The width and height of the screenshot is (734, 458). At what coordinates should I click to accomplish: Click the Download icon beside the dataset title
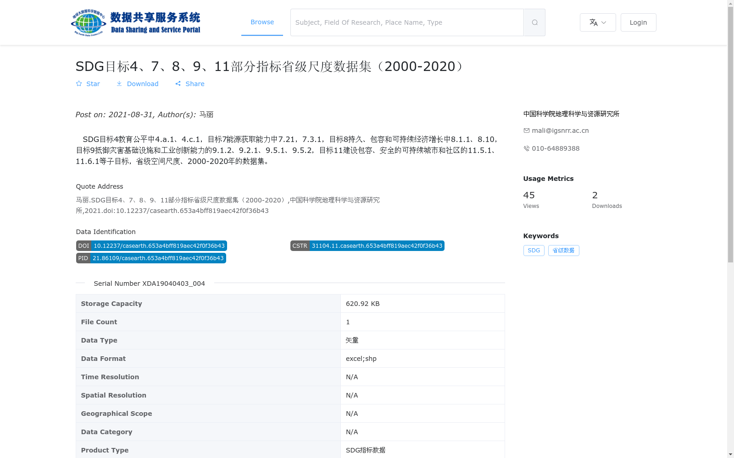coord(120,84)
